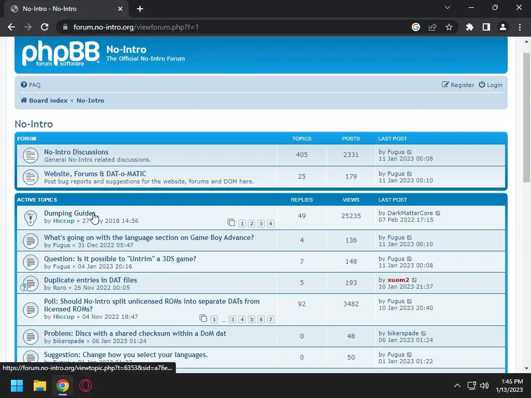View latest post icon next to xuom2
The width and height of the screenshot is (531, 398).
point(414,280)
